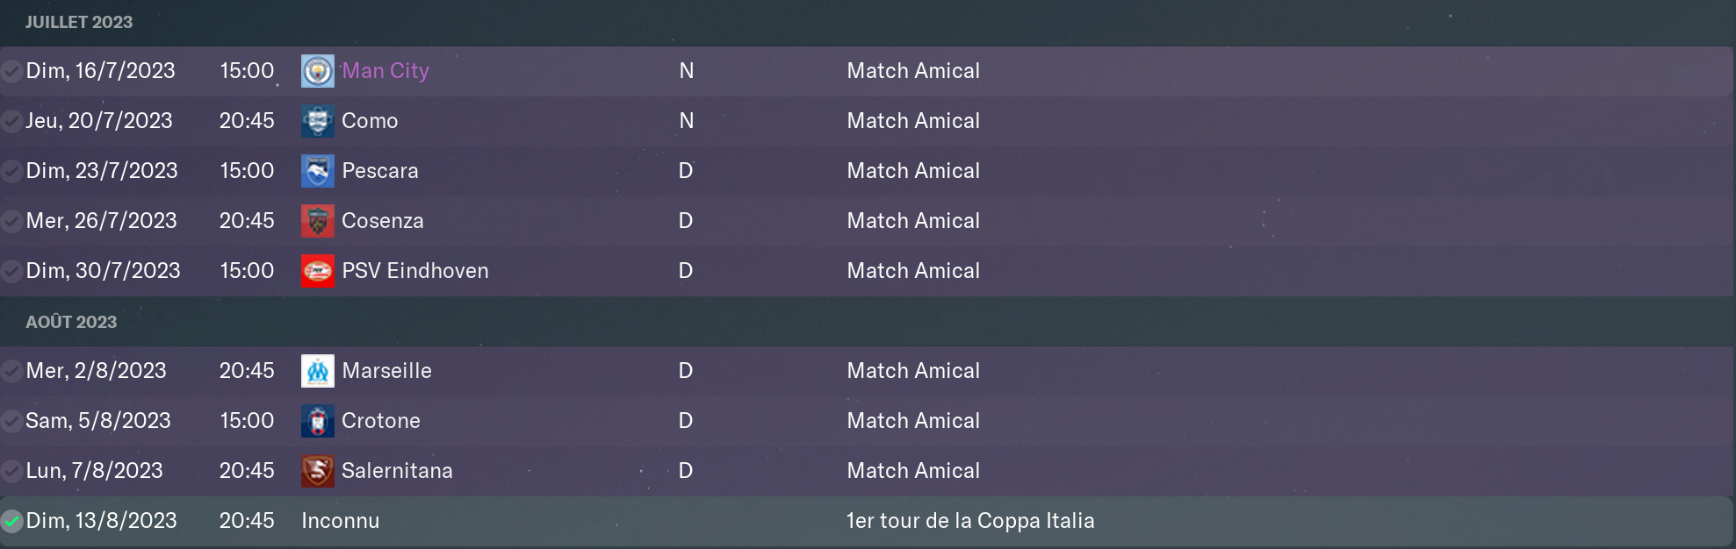The height and width of the screenshot is (549, 1736).
Task: Select the Salernitana friendly on 7/8/2023
Action: [868, 471]
